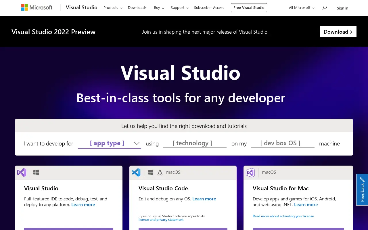Click the Visual Studio for Mac logo
The height and width of the screenshot is (230, 368).
(250, 172)
